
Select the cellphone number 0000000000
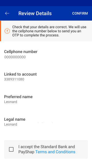(x=15, y=57)
